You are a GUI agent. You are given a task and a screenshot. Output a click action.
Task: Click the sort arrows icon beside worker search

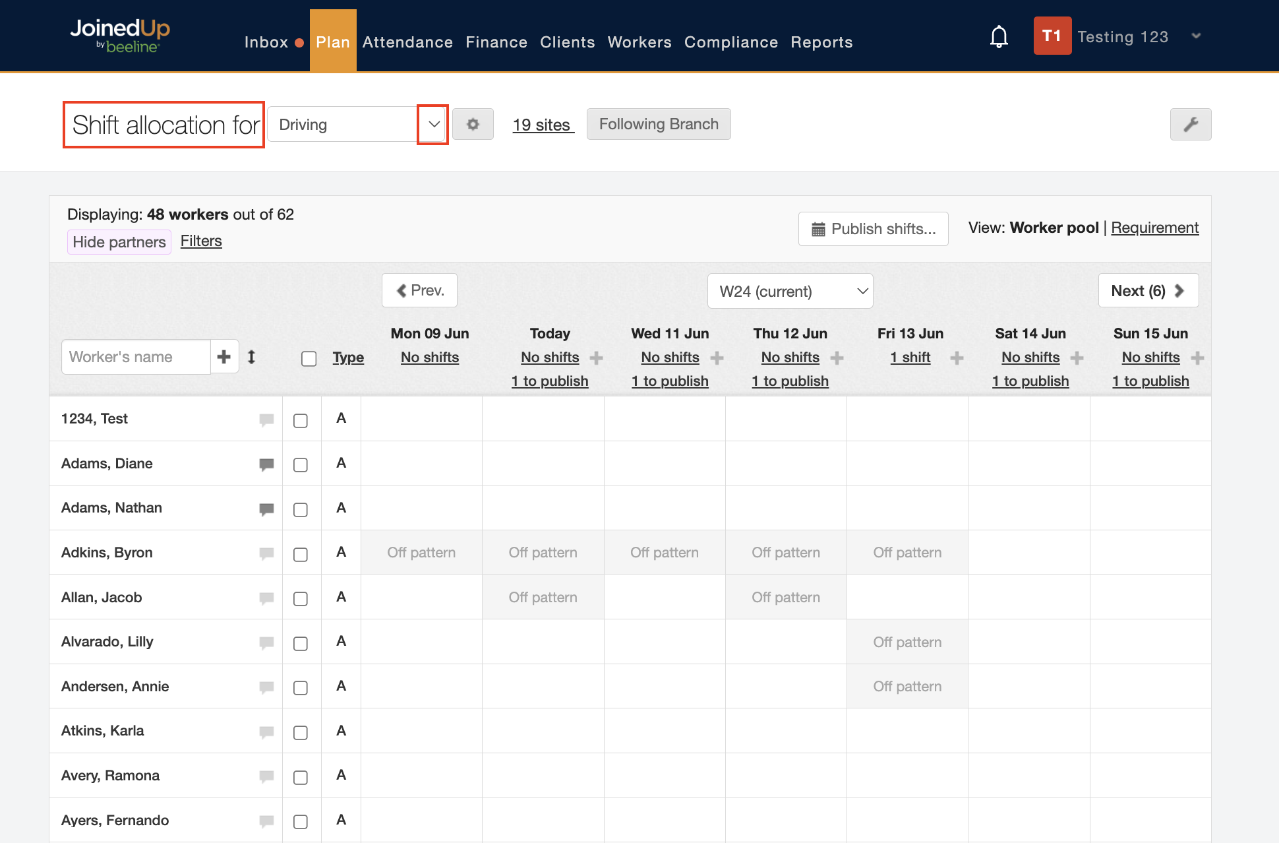click(251, 357)
